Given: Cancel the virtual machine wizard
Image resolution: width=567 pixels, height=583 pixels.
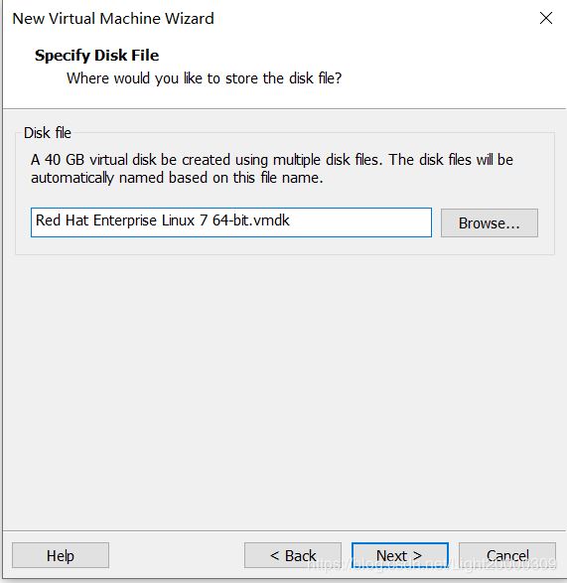Looking at the screenshot, I should click(507, 555).
